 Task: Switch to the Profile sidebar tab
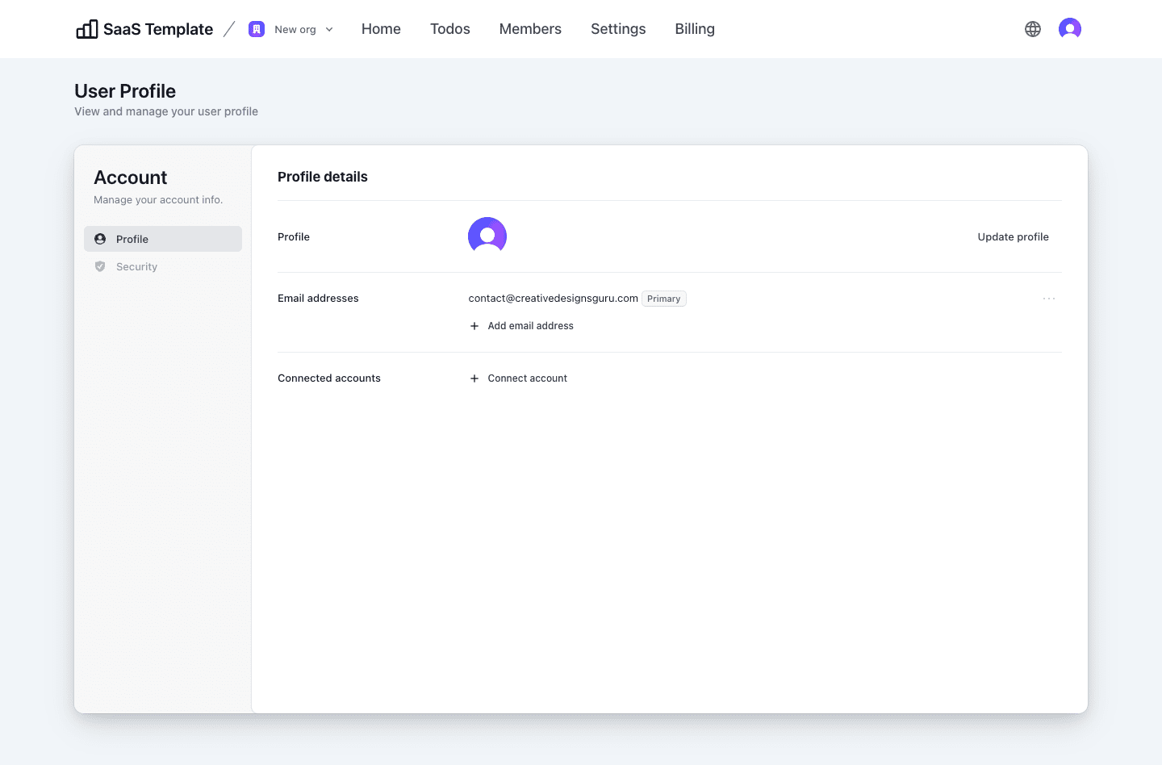point(132,238)
